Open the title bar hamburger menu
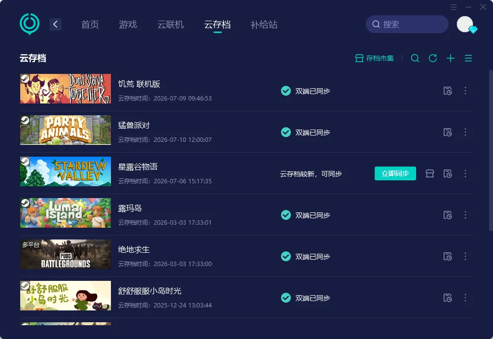The width and height of the screenshot is (493, 339). [x=454, y=7]
